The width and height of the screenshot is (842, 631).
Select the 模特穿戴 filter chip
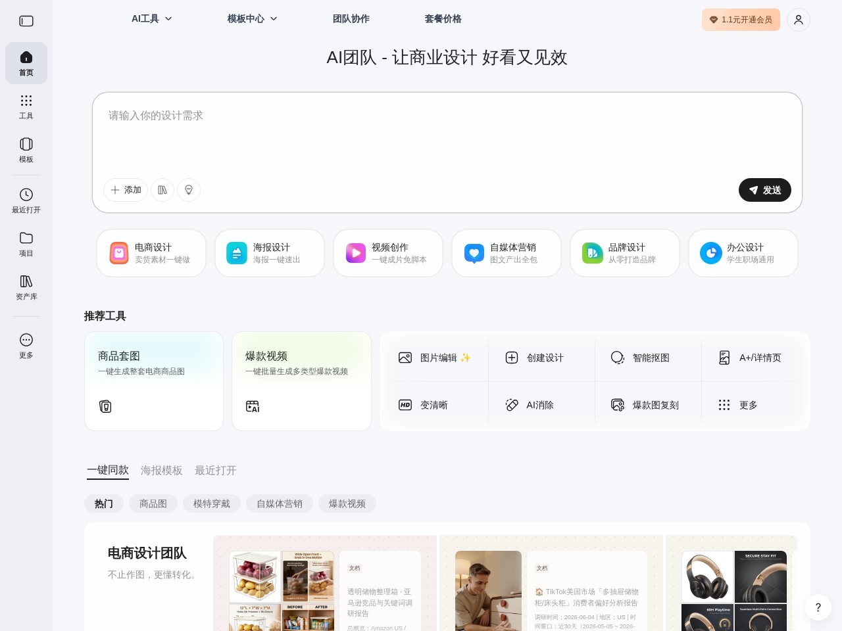point(212,503)
